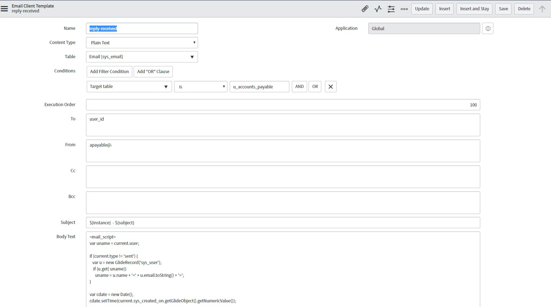Open the 'is' operator dropdown
The image size is (551, 307).
click(x=201, y=87)
